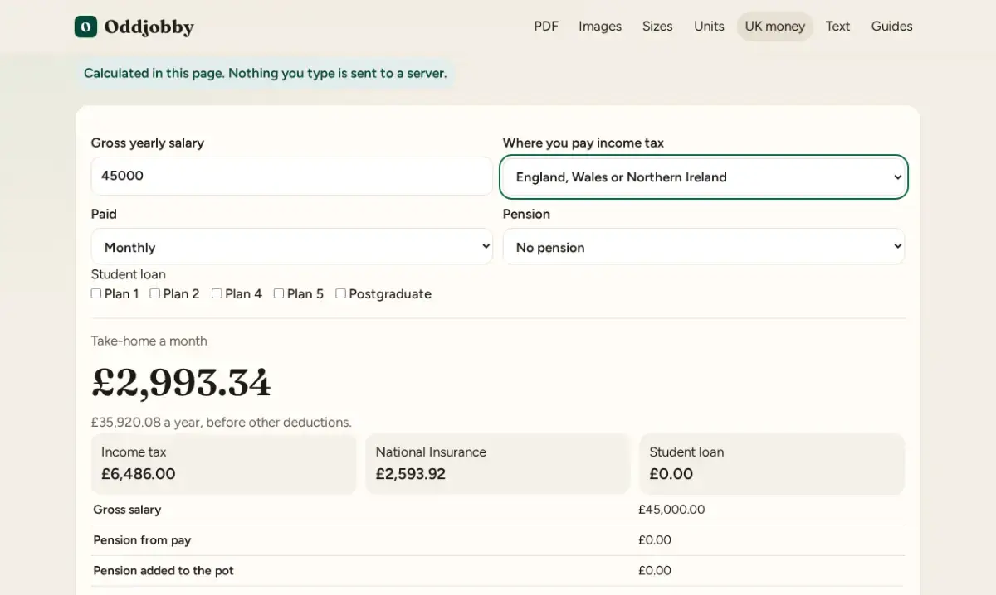Open the Text tools section
Image resolution: width=996 pixels, height=595 pixels.
pos(837,27)
